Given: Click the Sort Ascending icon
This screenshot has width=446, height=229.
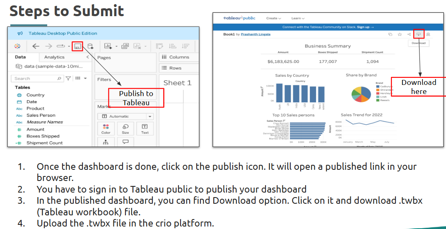Looking at the screenshot, I should point(173,46).
